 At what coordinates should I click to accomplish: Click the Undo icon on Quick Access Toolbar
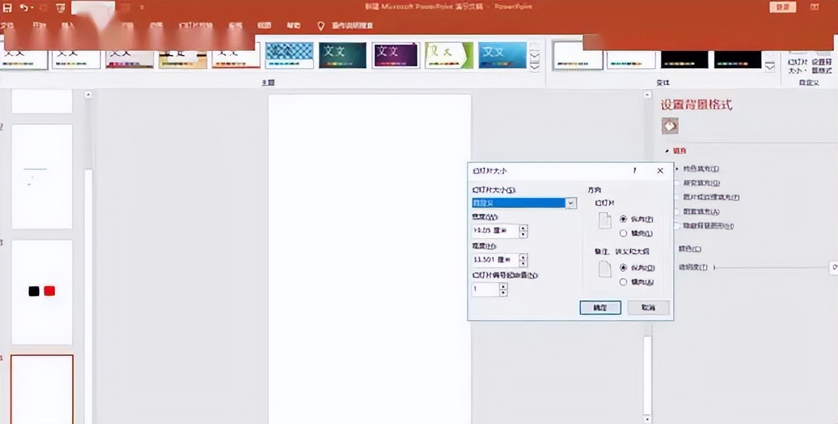pos(25,7)
